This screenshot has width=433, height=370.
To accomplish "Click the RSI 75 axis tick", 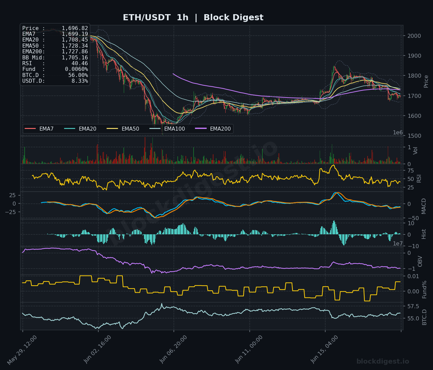I will 411,170.
